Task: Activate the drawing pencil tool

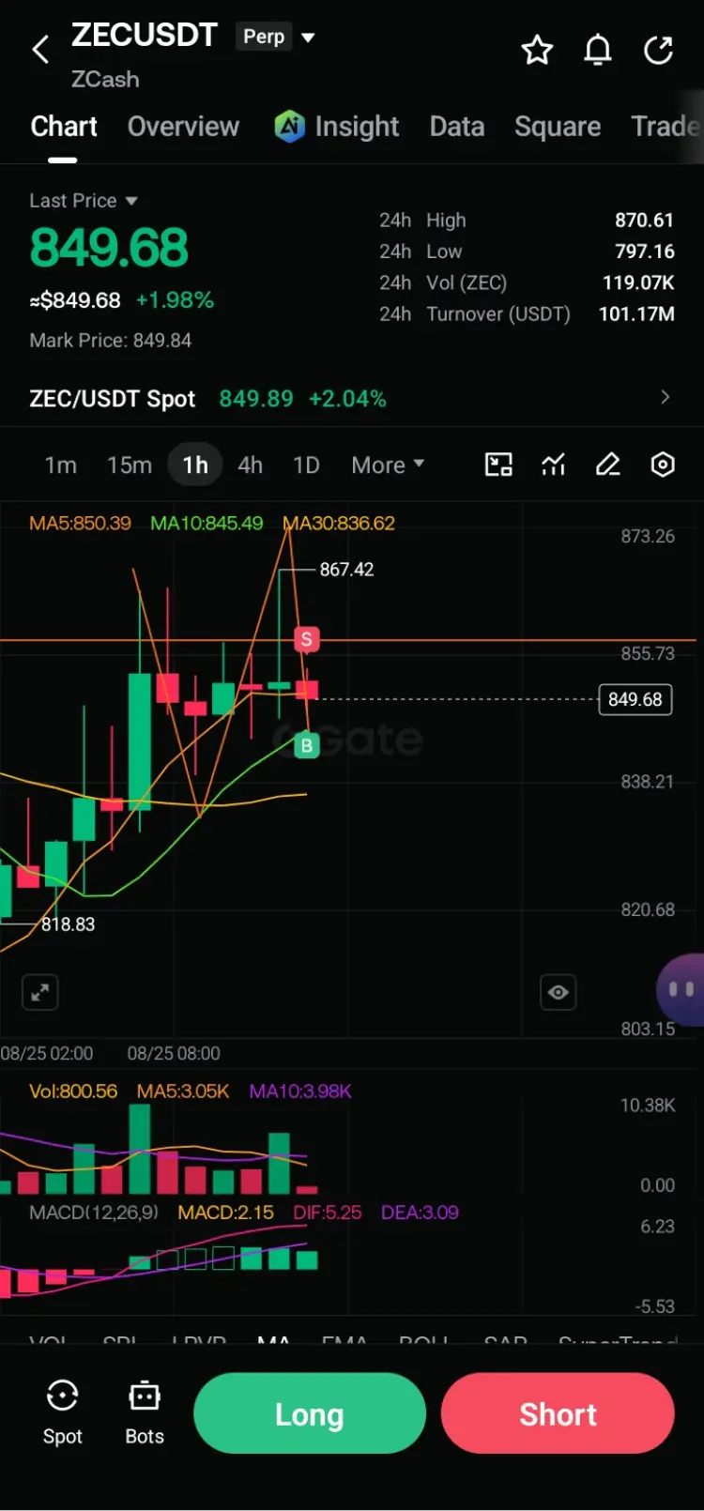Action: [608, 465]
